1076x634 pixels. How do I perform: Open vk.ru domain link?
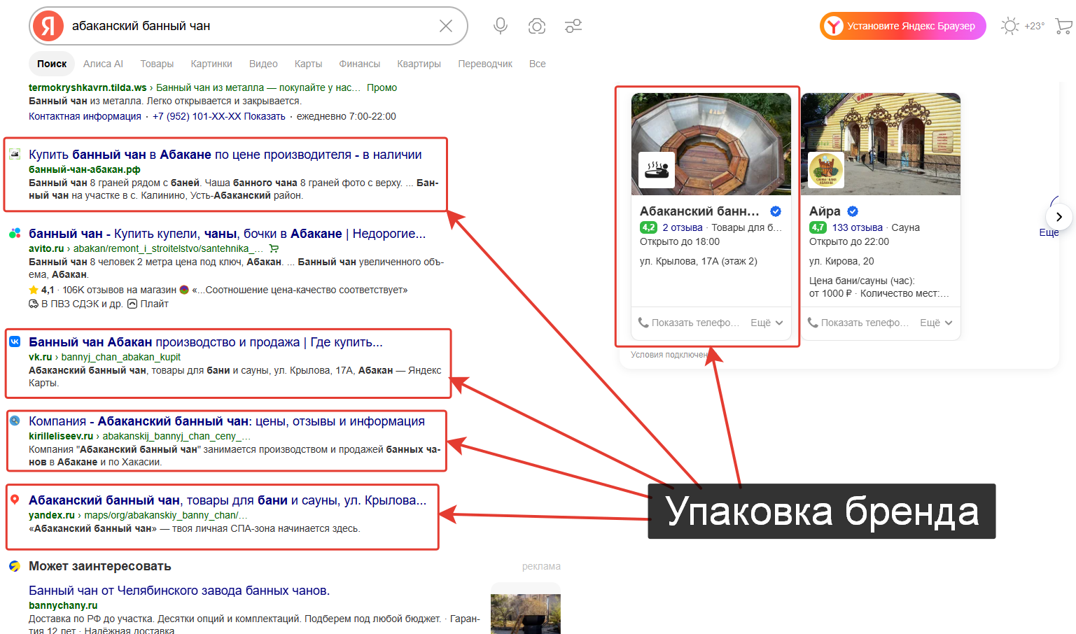point(41,357)
